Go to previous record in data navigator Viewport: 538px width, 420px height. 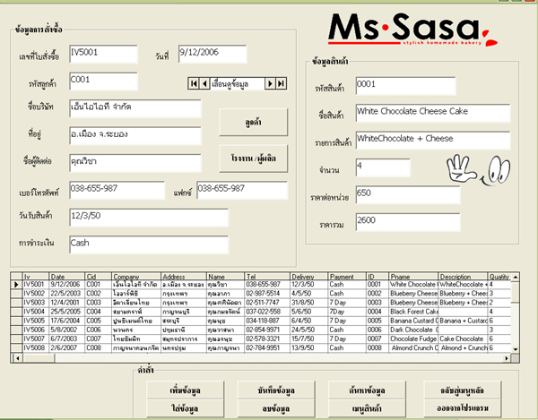coord(204,83)
